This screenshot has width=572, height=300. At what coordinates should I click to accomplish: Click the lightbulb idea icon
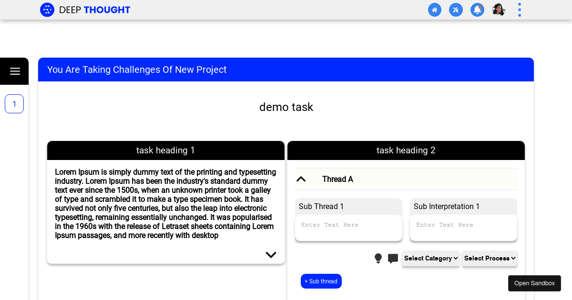click(x=378, y=259)
